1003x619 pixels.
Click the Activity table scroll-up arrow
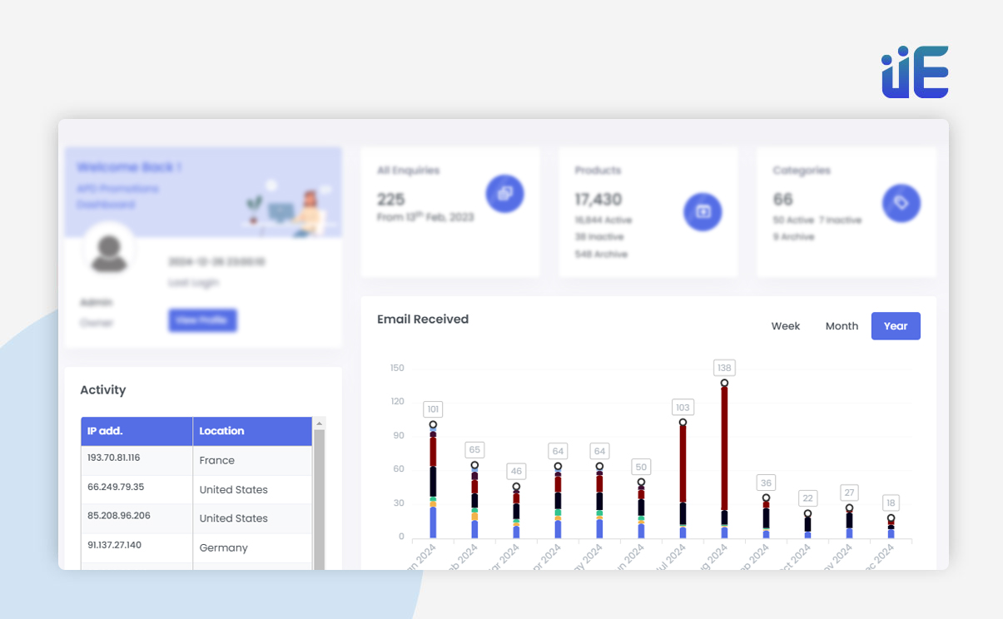pos(319,423)
